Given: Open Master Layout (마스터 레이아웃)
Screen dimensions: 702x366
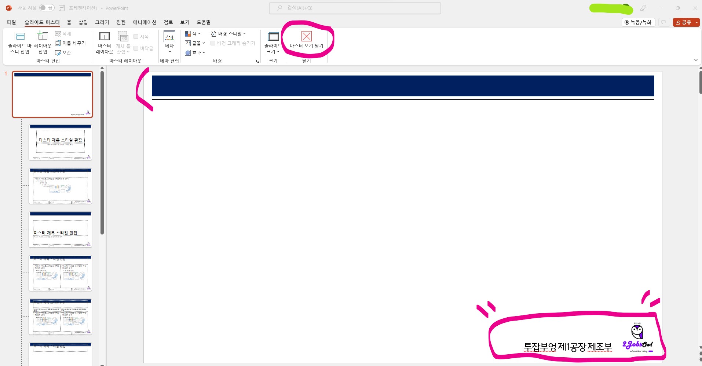Looking at the screenshot, I should [105, 43].
